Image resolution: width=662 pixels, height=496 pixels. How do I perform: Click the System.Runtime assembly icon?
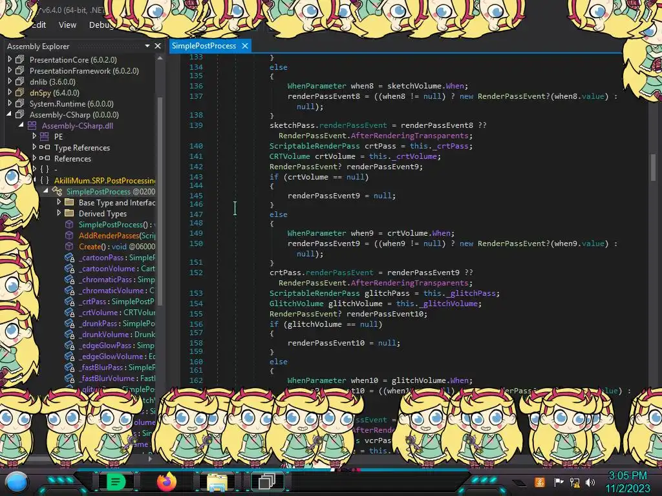(x=20, y=103)
